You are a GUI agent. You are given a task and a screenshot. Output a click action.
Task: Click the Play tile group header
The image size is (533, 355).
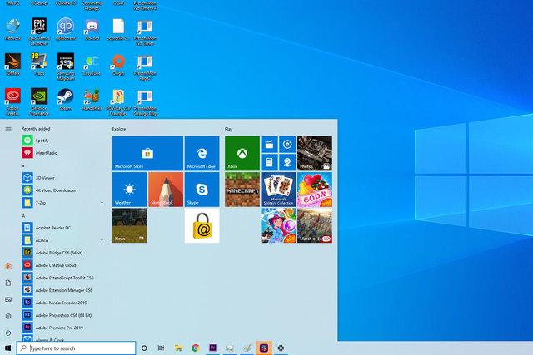tap(228, 129)
